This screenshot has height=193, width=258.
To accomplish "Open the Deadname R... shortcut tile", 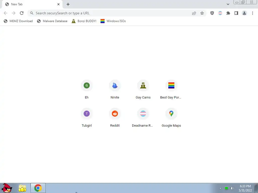I will pos(143,118).
